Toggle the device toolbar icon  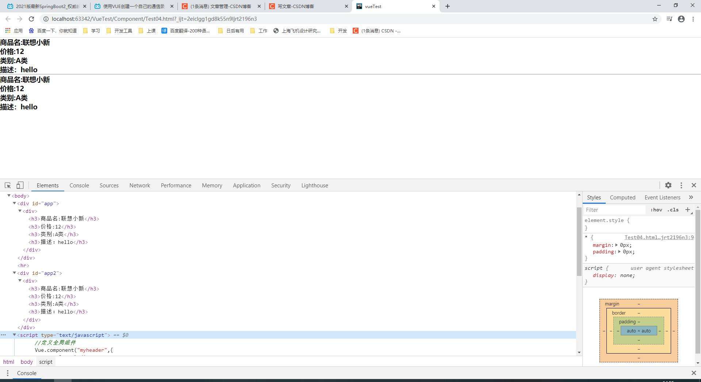pos(20,185)
